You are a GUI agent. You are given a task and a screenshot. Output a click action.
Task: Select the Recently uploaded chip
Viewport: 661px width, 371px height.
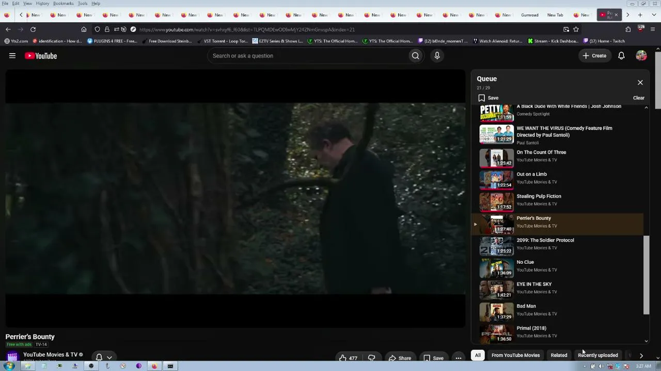coord(597,355)
